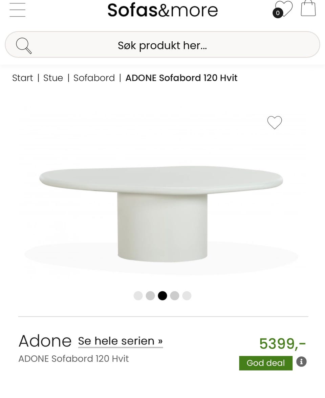This screenshot has width=325, height=398.
Task: Click the green "God deal" badge
Action: pos(266,363)
